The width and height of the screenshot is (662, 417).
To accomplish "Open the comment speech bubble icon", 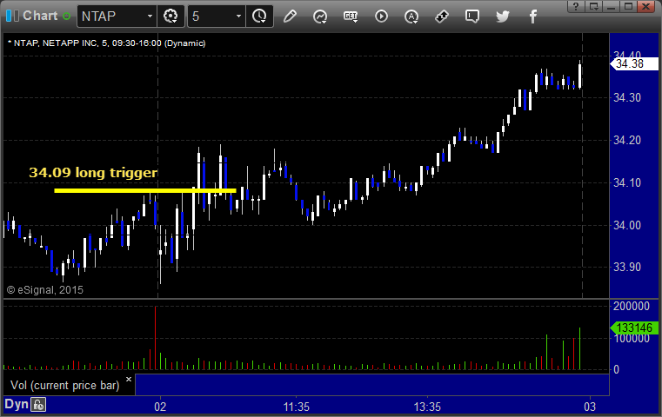I will tap(472, 17).
